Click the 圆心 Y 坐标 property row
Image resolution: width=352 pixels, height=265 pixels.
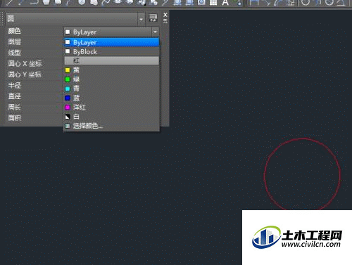point(34,75)
